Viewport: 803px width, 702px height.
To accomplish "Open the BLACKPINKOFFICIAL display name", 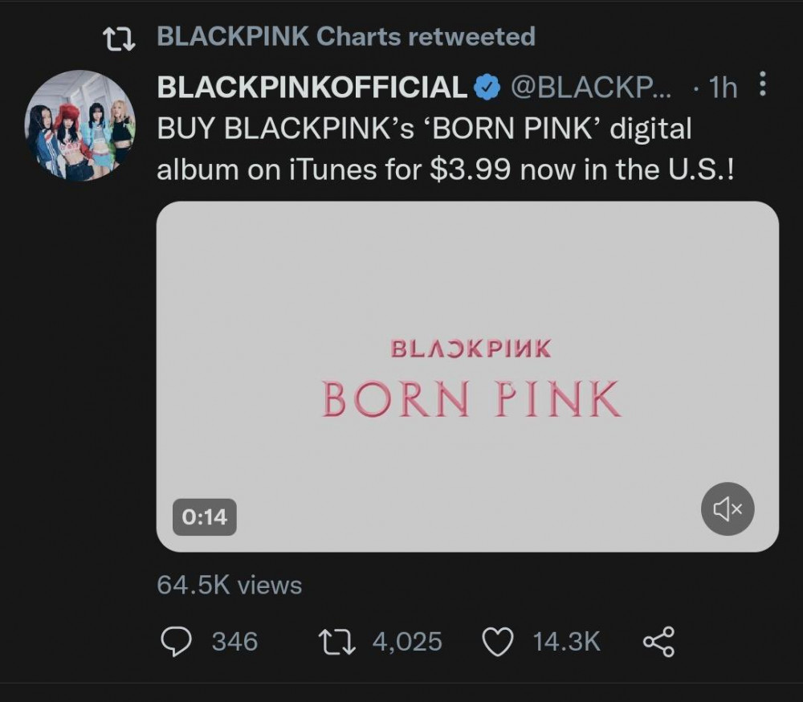I will (312, 87).
